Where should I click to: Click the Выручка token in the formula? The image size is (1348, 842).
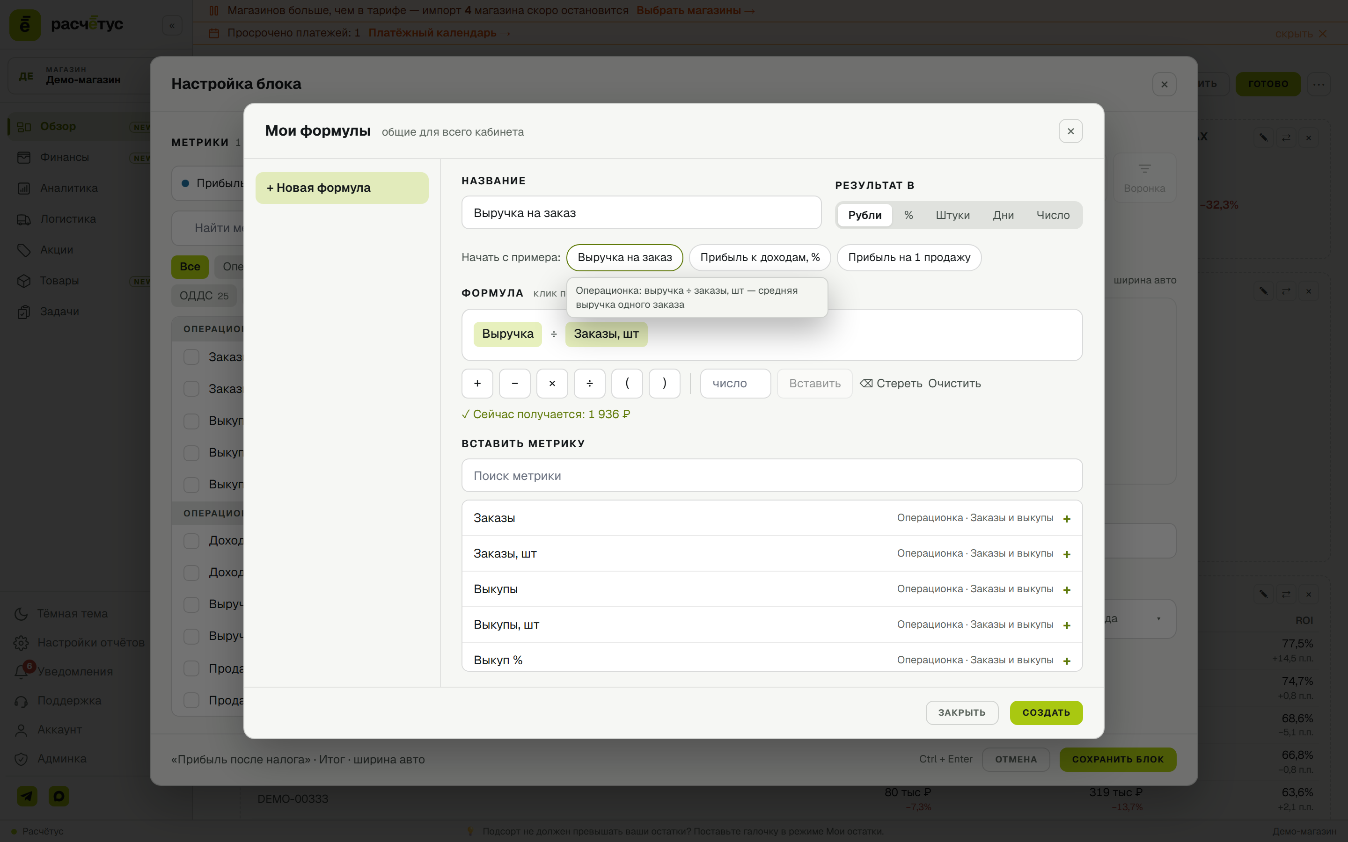(507, 334)
